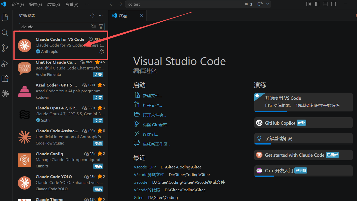357x201 pixels.
Task: Open the title bar overflow menu
Action: pos(87,4)
